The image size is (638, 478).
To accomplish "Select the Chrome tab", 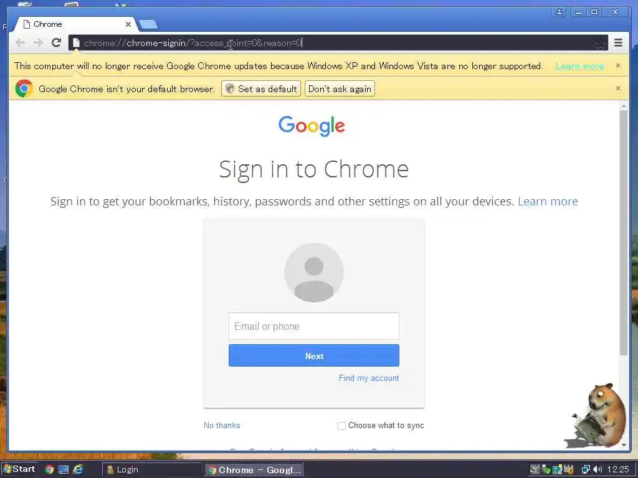I will click(x=76, y=24).
